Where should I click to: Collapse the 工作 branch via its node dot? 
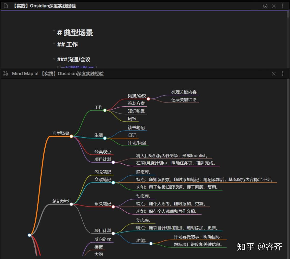tap(105, 110)
